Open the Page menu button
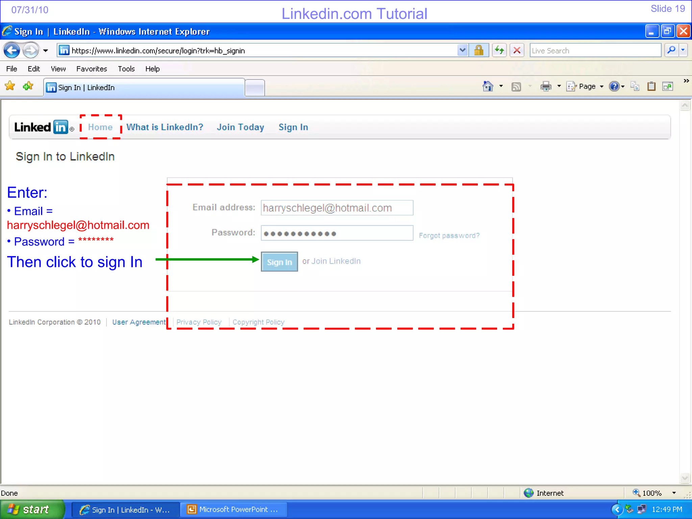692x519 pixels. point(585,86)
